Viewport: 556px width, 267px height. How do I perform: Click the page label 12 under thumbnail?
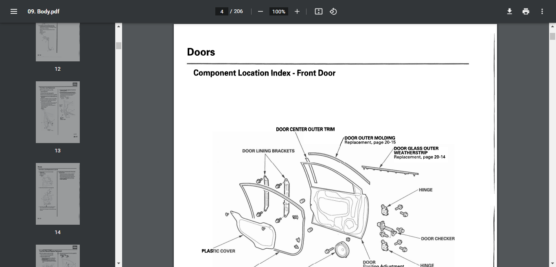58,69
